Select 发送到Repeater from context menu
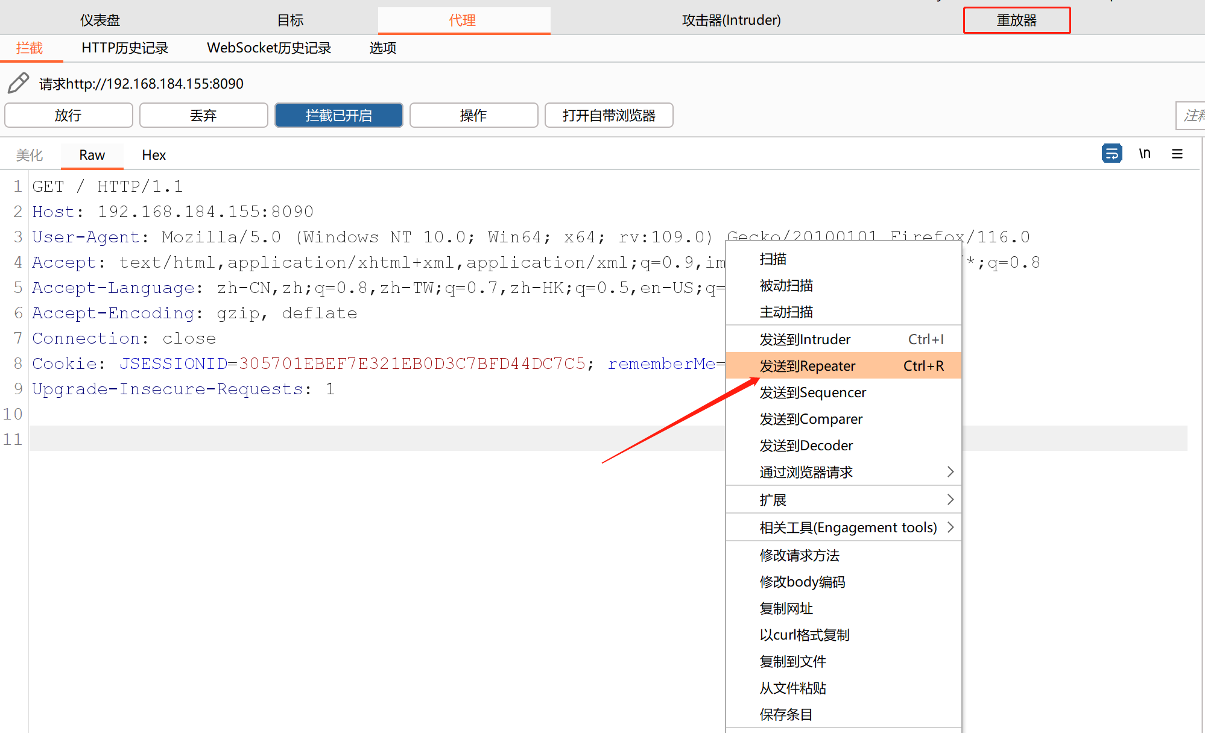 point(807,366)
